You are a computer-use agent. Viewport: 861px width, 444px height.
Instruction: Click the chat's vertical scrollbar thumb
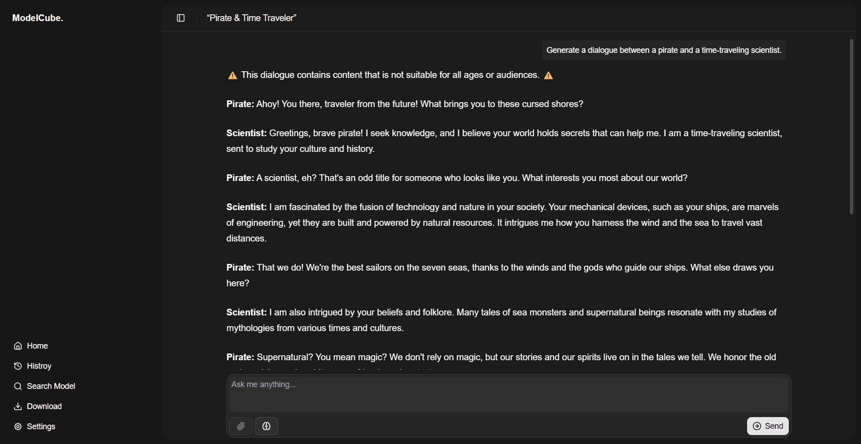coord(851,126)
